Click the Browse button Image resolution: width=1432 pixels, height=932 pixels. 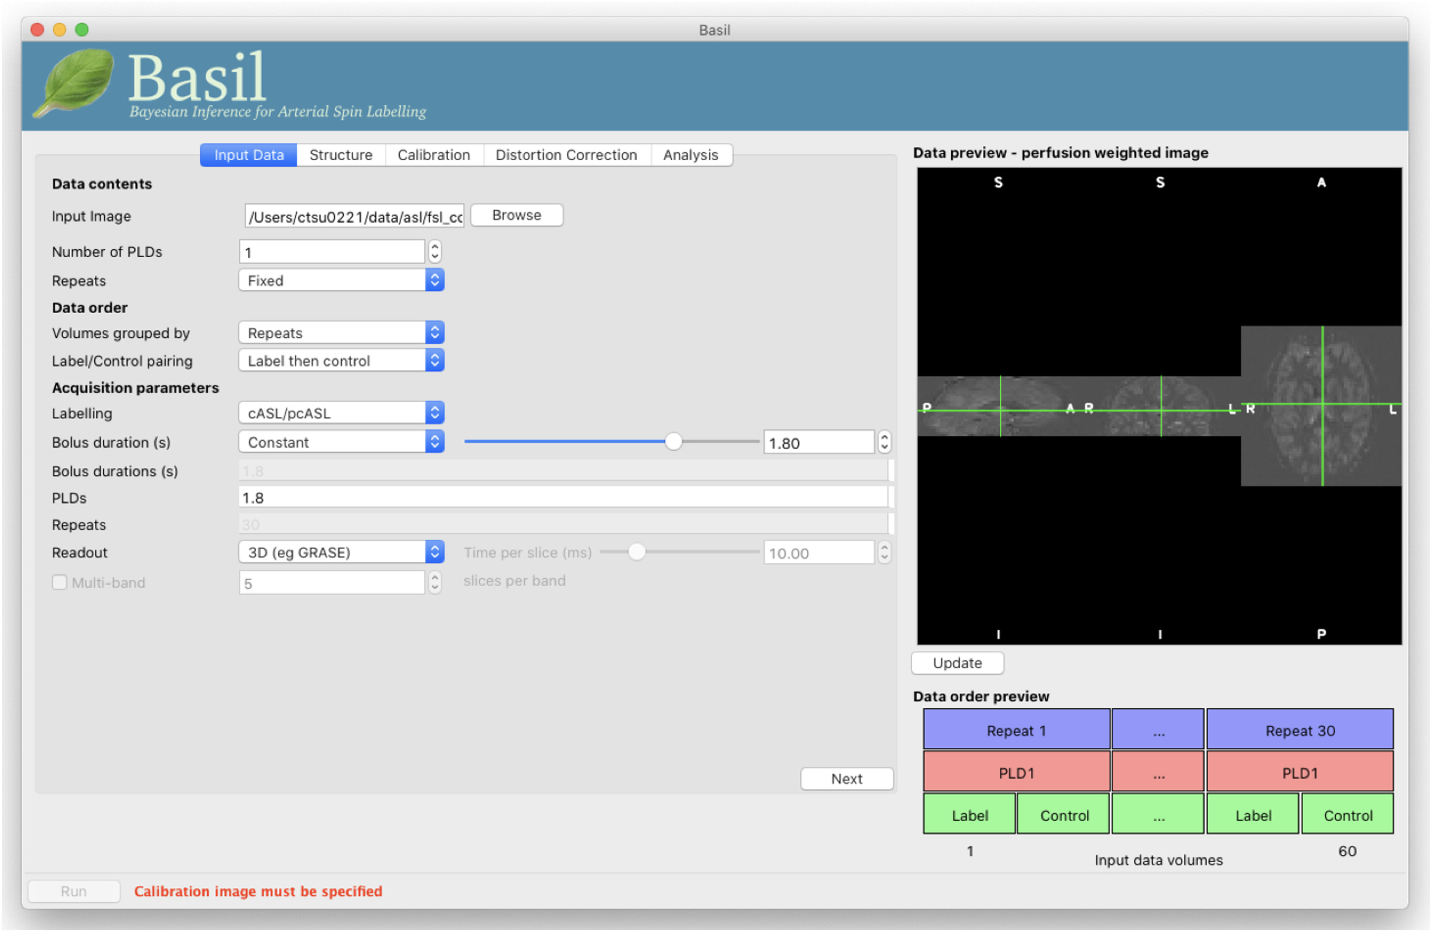coord(516,215)
